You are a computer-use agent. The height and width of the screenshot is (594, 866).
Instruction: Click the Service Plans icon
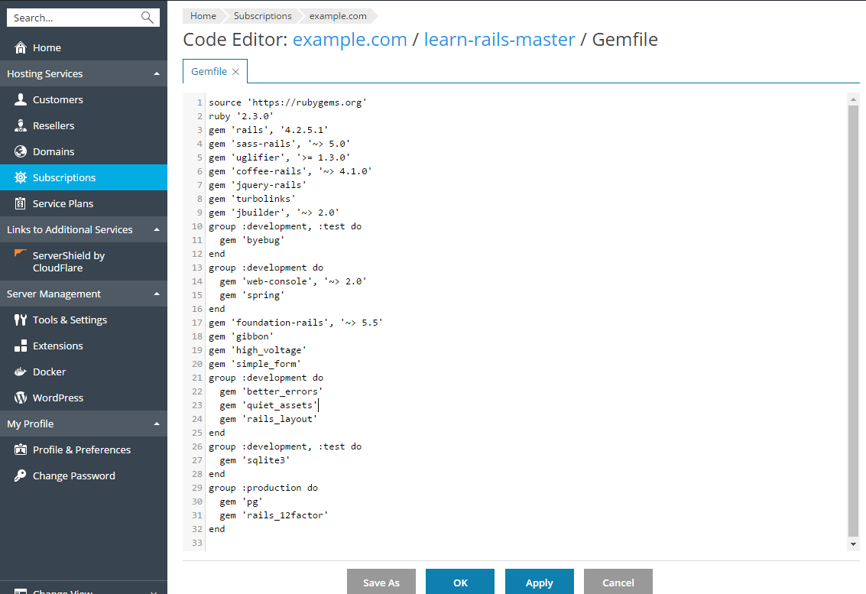21,203
